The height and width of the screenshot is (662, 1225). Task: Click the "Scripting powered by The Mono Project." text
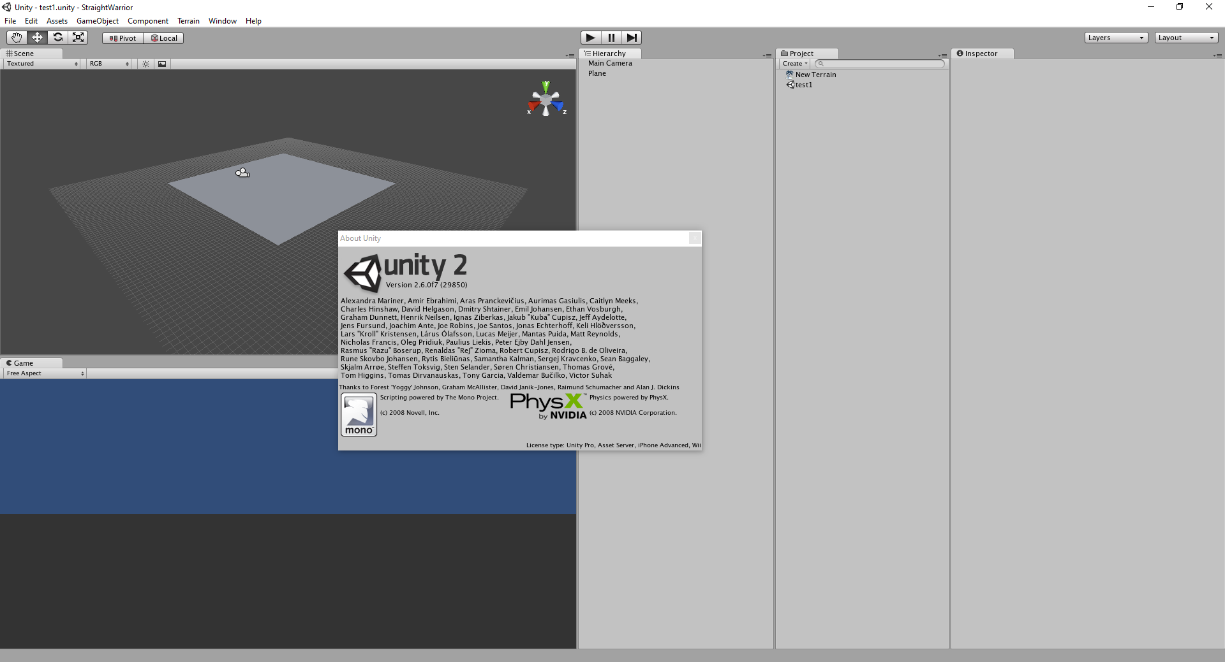point(440,398)
